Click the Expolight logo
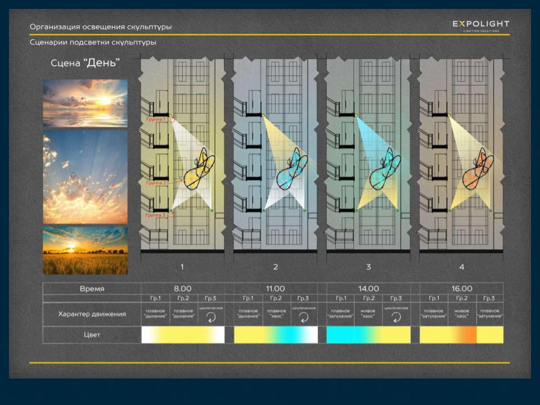 pyautogui.click(x=481, y=25)
